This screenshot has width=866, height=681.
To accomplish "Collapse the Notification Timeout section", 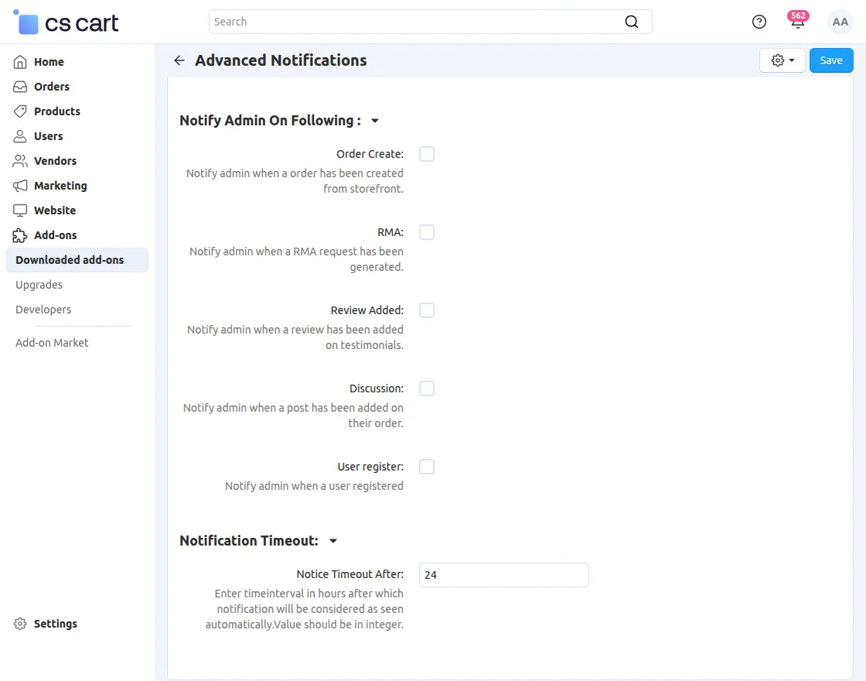I will 332,540.
